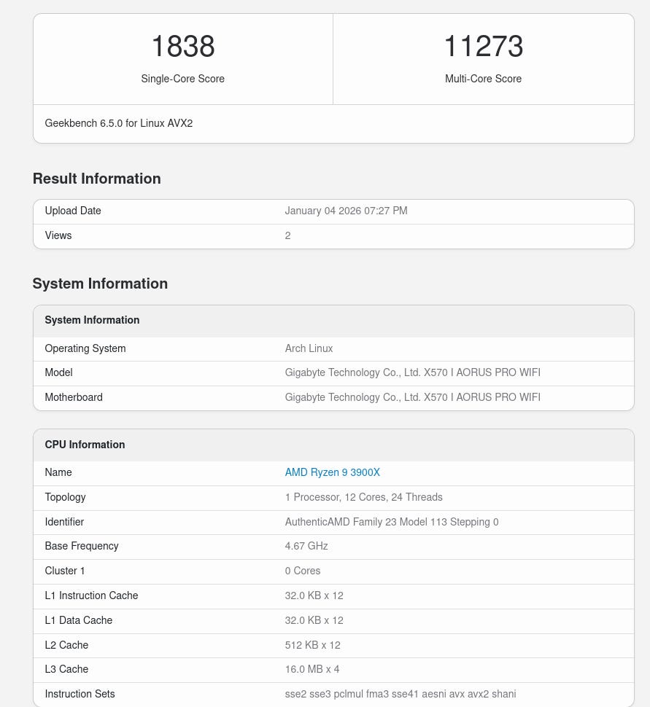
Task: Click the CPU Name label
Action: 58,472
